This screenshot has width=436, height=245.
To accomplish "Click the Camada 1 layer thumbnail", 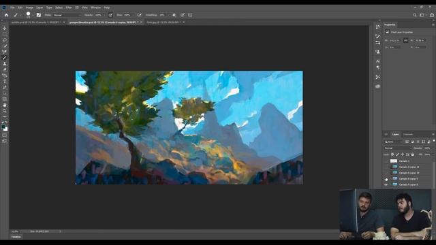I will (394, 161).
